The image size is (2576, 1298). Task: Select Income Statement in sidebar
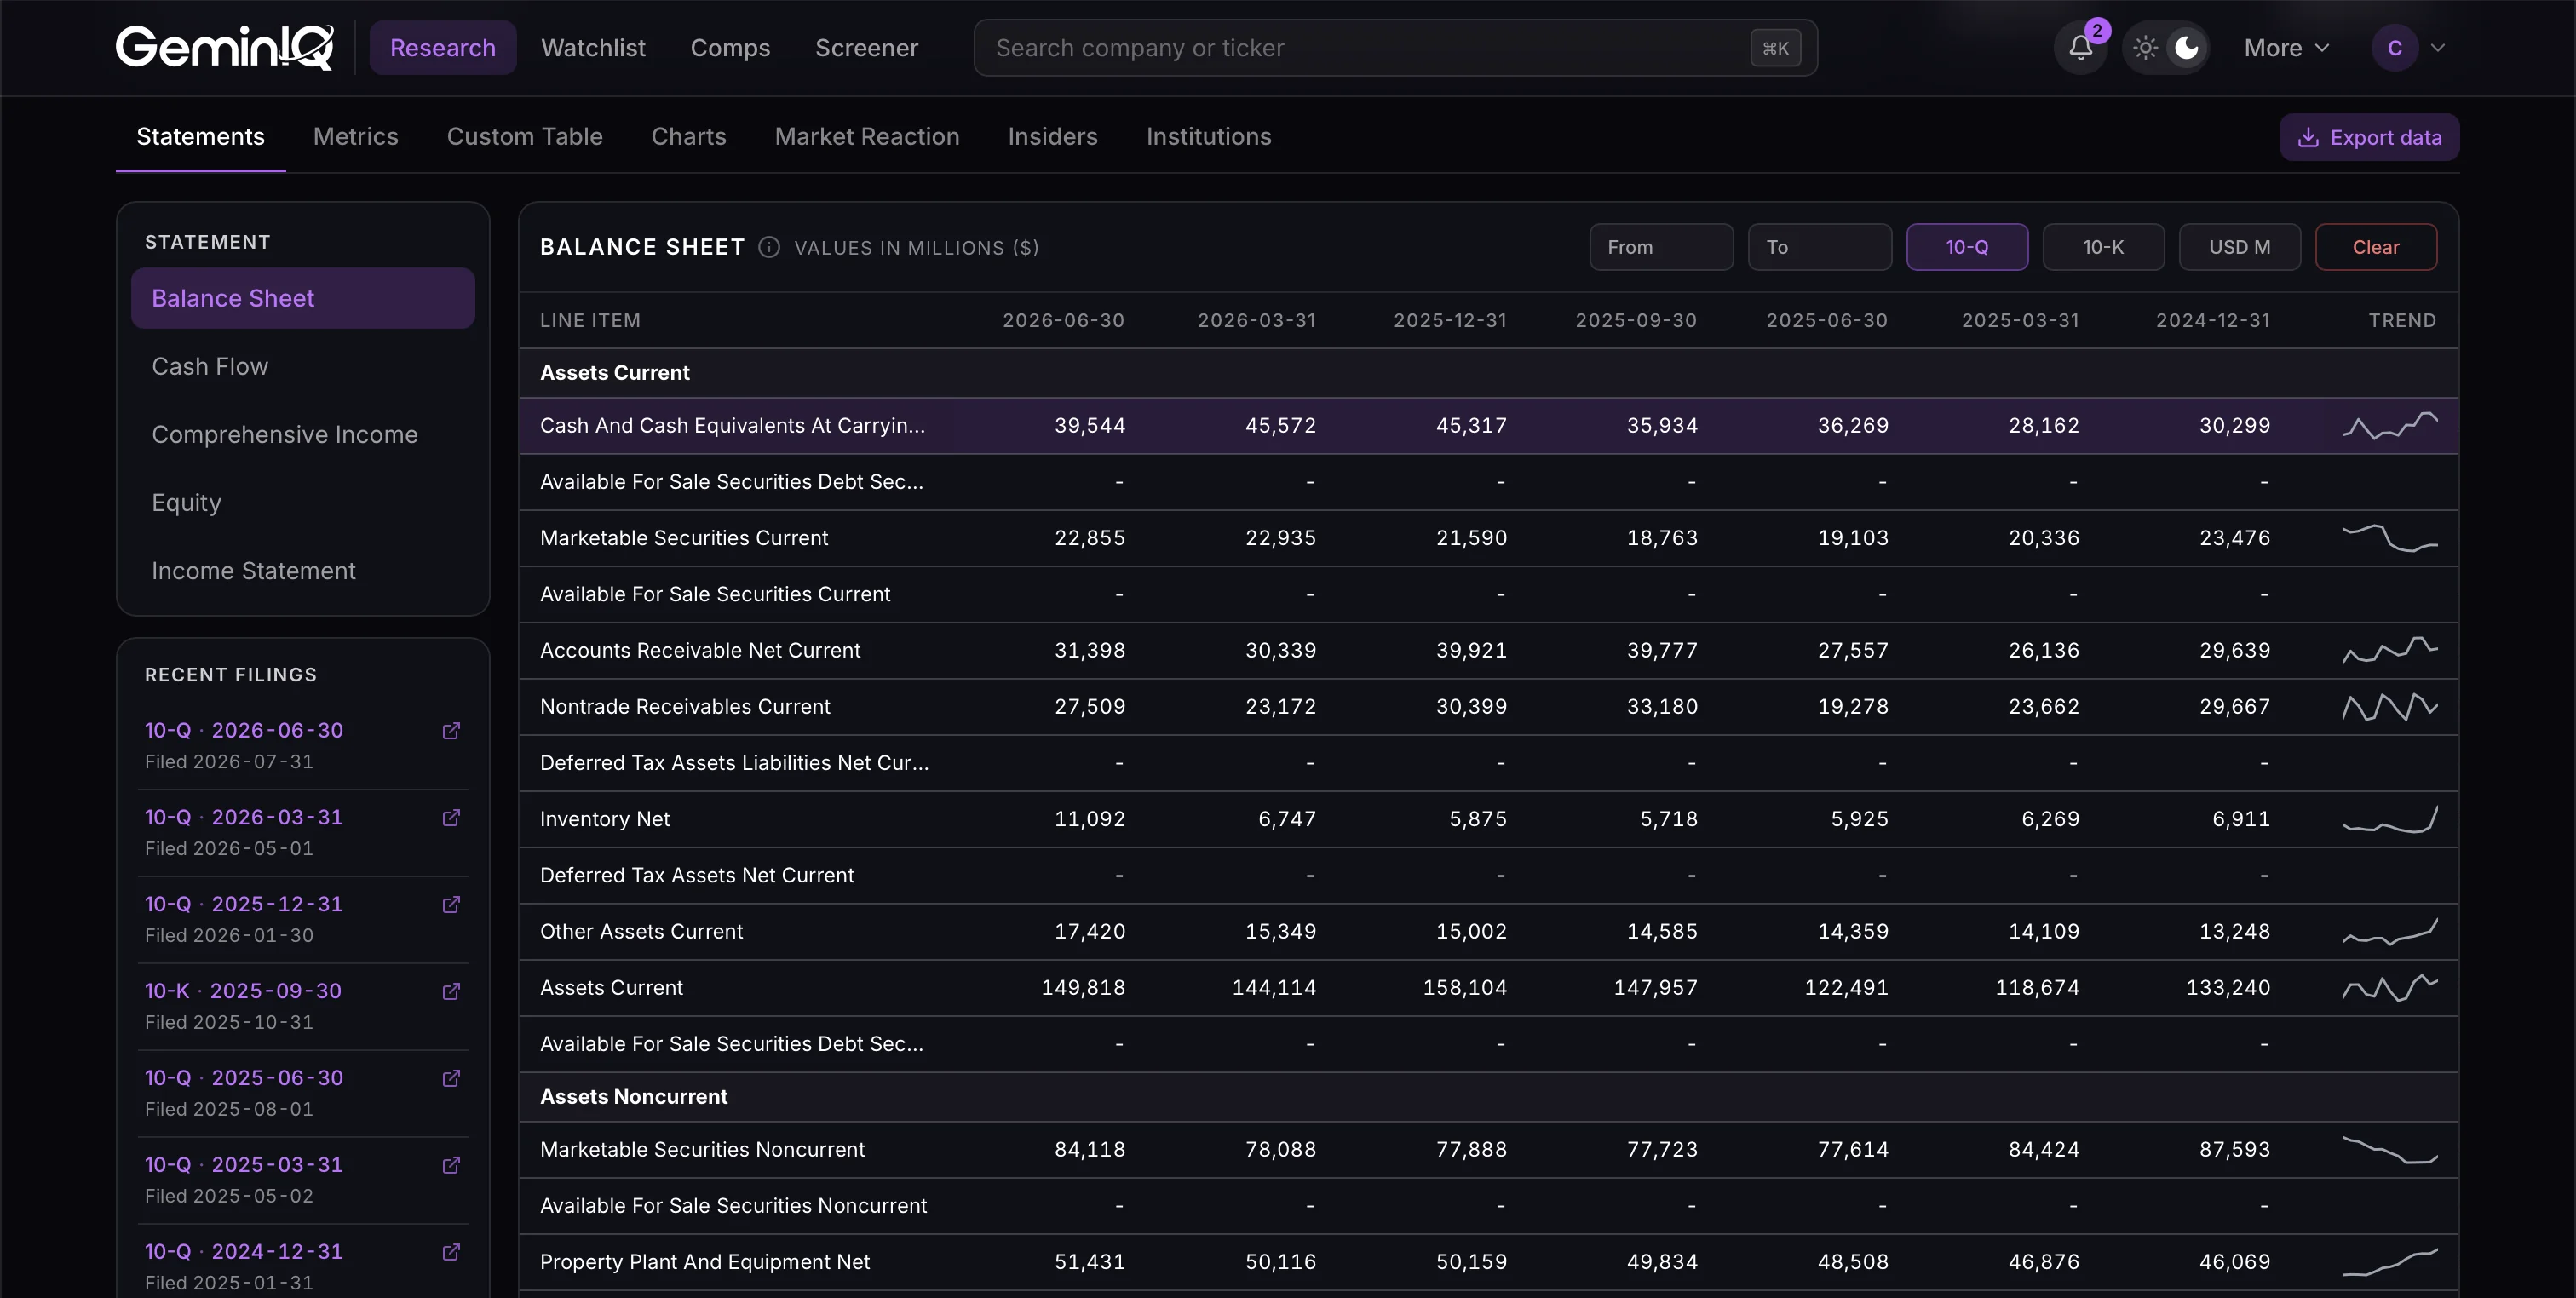303,571
